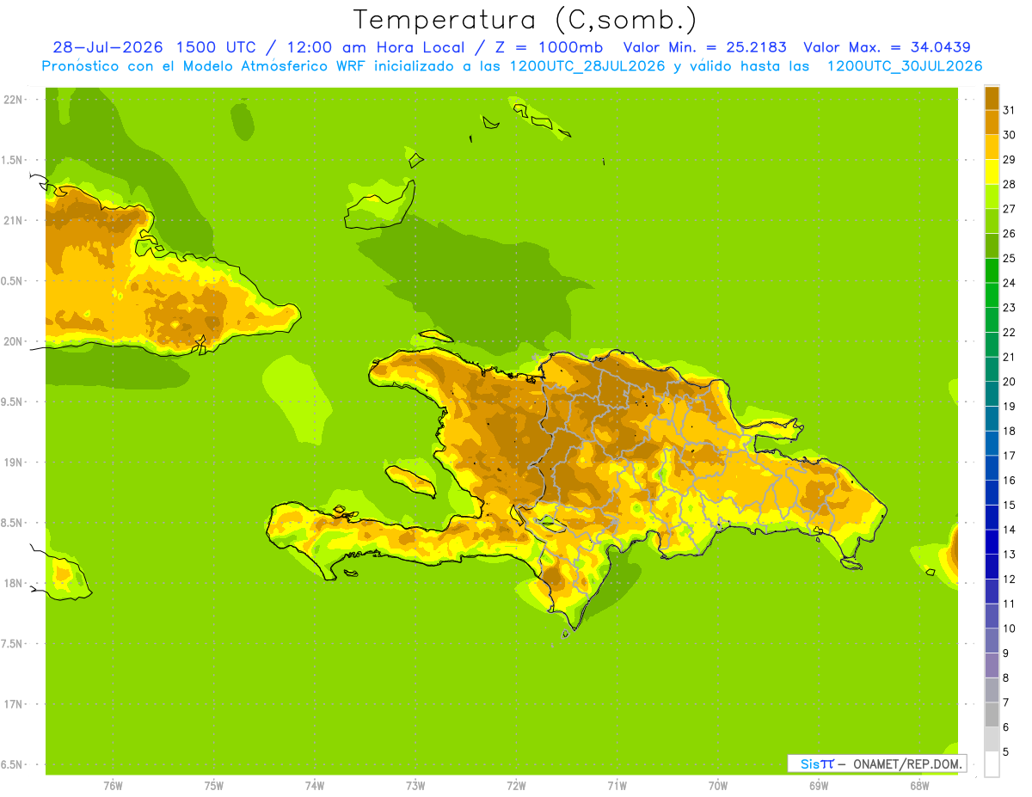Screen dimensions: 1032x797
Task: Click the valid-until time "1200UTC_30JUL2026"
Action: (905, 66)
